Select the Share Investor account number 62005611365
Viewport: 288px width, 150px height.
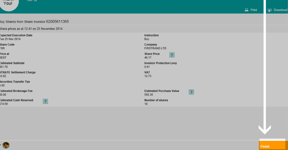point(57,22)
